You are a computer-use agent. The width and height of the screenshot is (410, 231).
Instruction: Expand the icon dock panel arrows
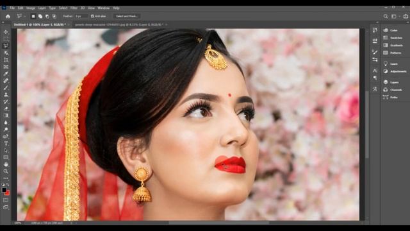coord(377,23)
